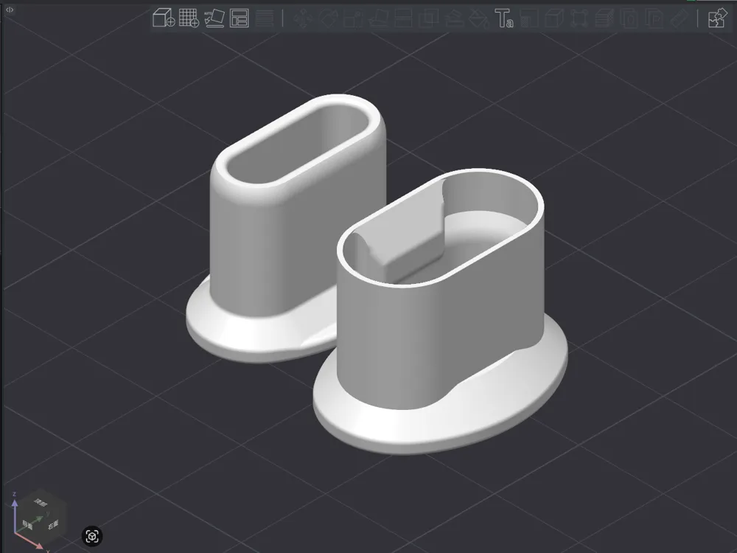Select the dimmed Lay on face tool
Screen dimensions: 737x553
pyautogui.click(x=378, y=18)
